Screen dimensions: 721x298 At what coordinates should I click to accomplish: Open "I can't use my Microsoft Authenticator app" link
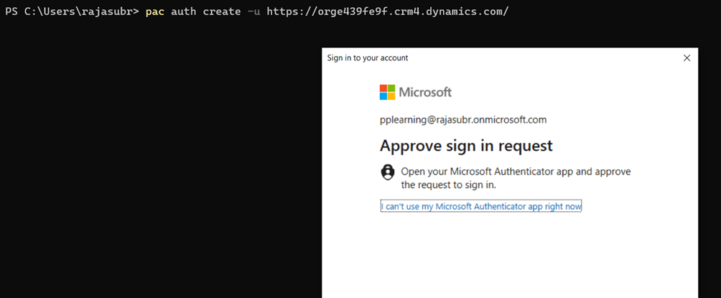(481, 207)
